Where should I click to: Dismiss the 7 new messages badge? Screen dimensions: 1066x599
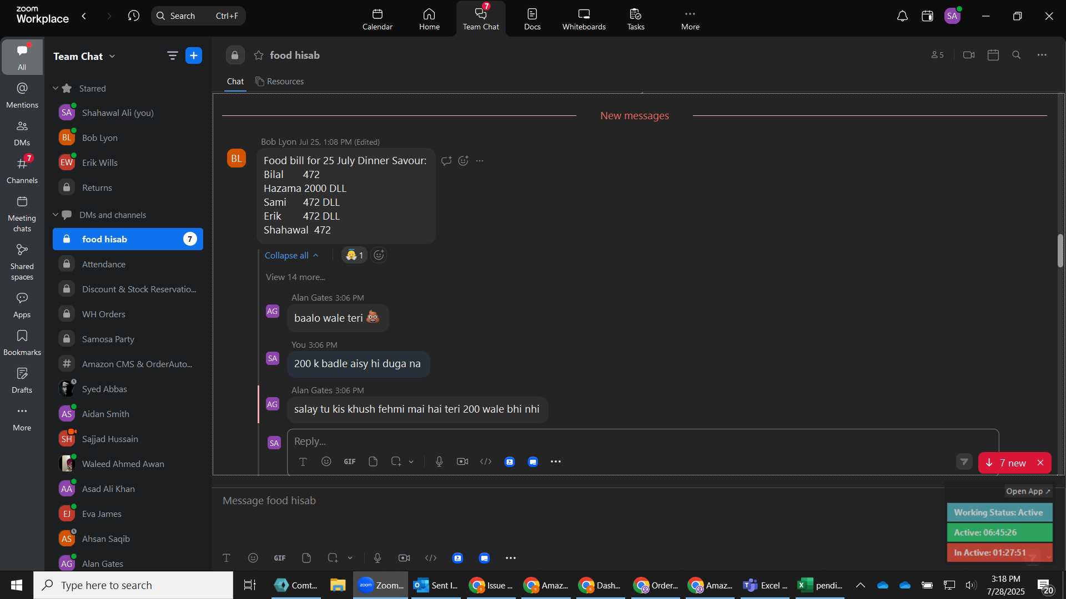[x=1040, y=463]
